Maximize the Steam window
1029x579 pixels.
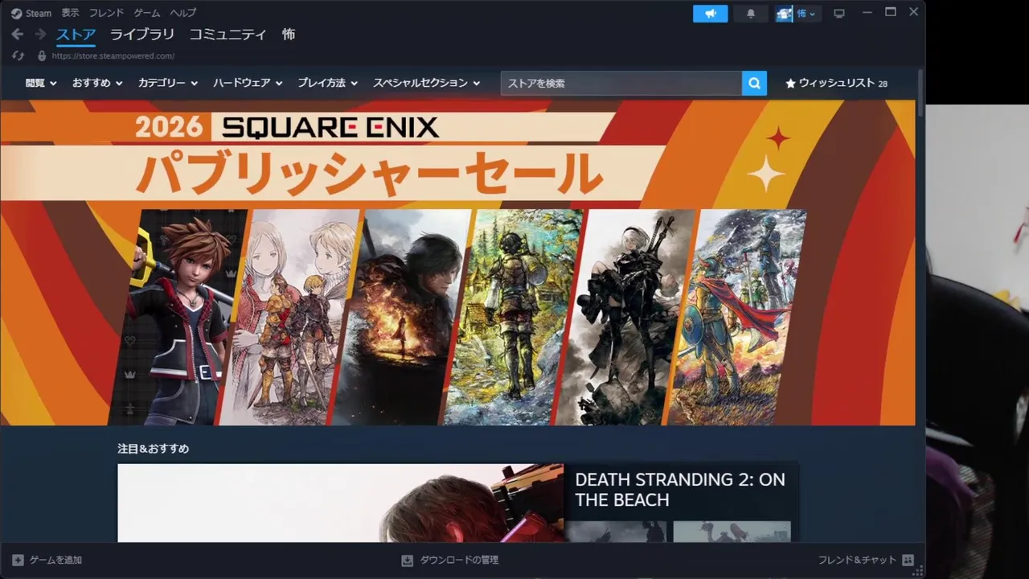[x=891, y=12]
